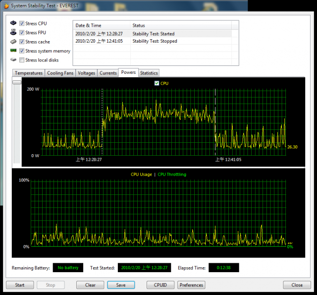The image size is (317, 295).
Task: Click the Start button
Action: coord(20,285)
